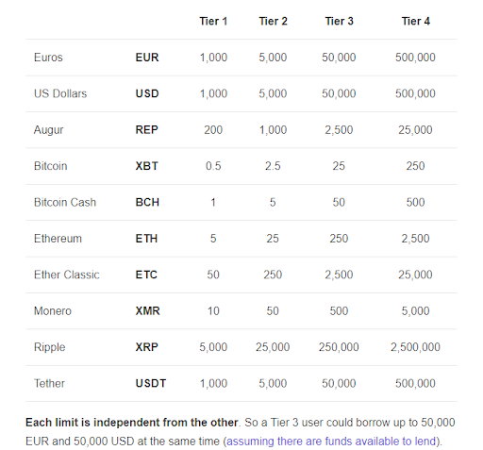This screenshot has height=450, width=483.
Task: Select the Monero Tier 4 value 5,000
Action: click(x=415, y=311)
